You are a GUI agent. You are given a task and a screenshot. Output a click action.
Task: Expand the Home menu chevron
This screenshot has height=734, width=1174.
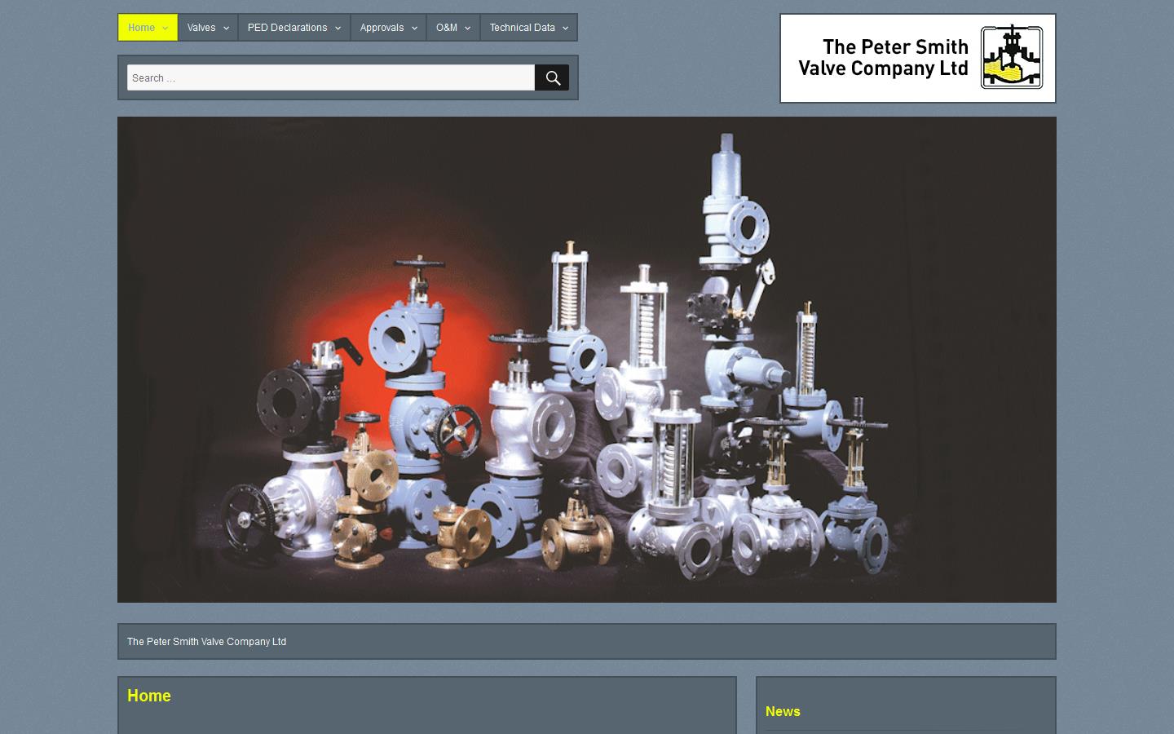(x=165, y=27)
